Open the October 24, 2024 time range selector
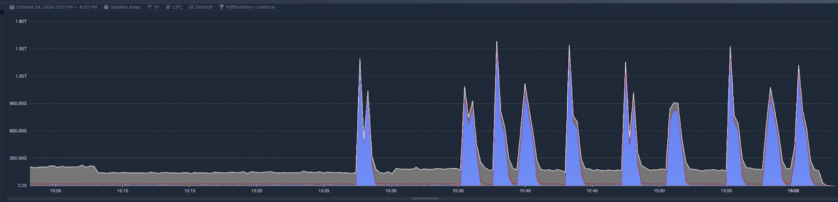The image size is (838, 202). (x=56, y=7)
